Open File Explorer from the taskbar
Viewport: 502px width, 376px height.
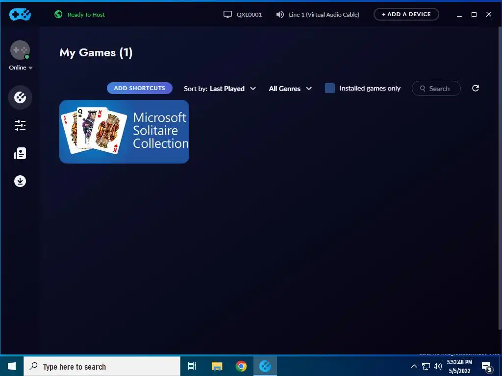click(217, 366)
